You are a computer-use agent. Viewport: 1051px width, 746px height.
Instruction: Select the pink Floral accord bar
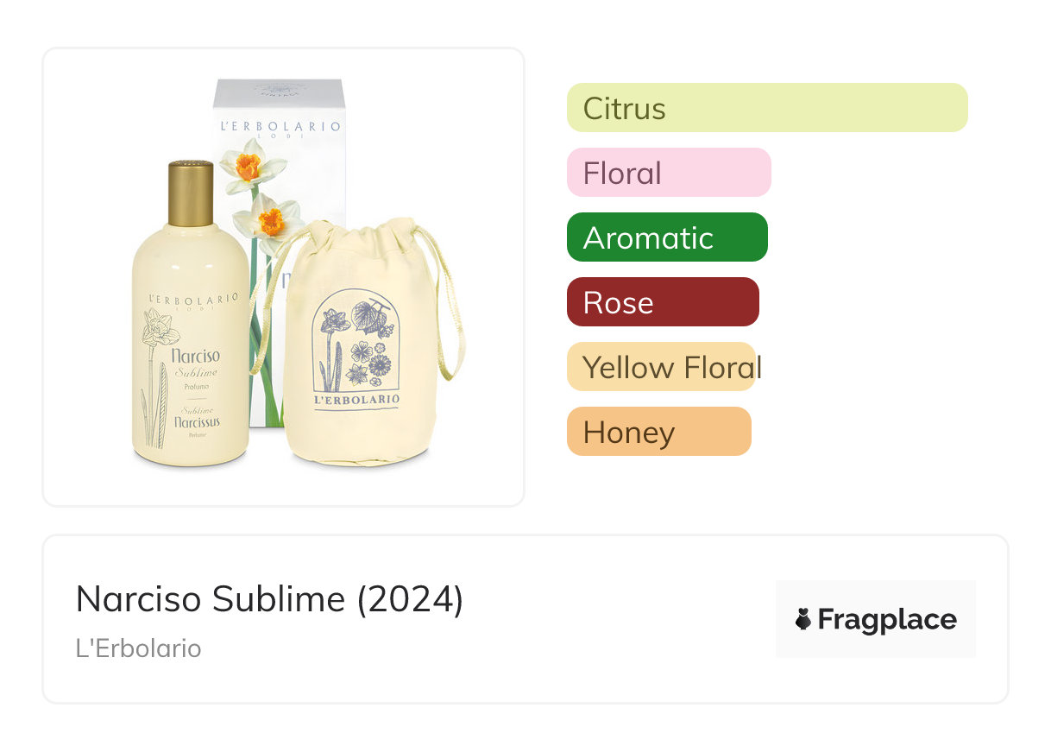tap(668, 173)
